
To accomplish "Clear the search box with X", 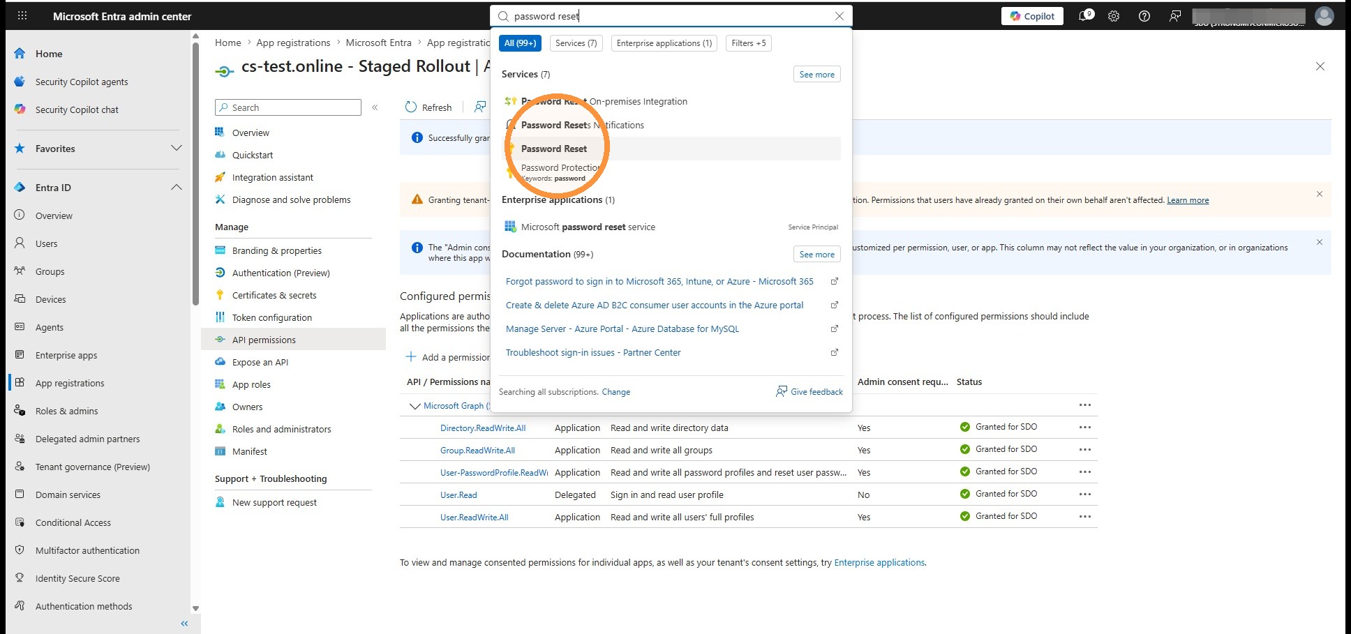I will click(x=839, y=16).
